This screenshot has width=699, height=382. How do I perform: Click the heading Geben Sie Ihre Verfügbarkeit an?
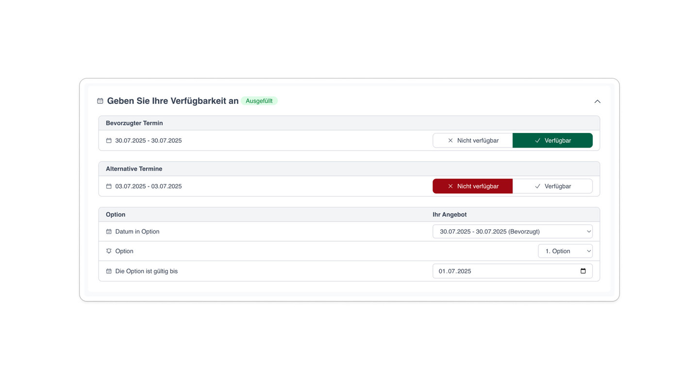click(173, 101)
